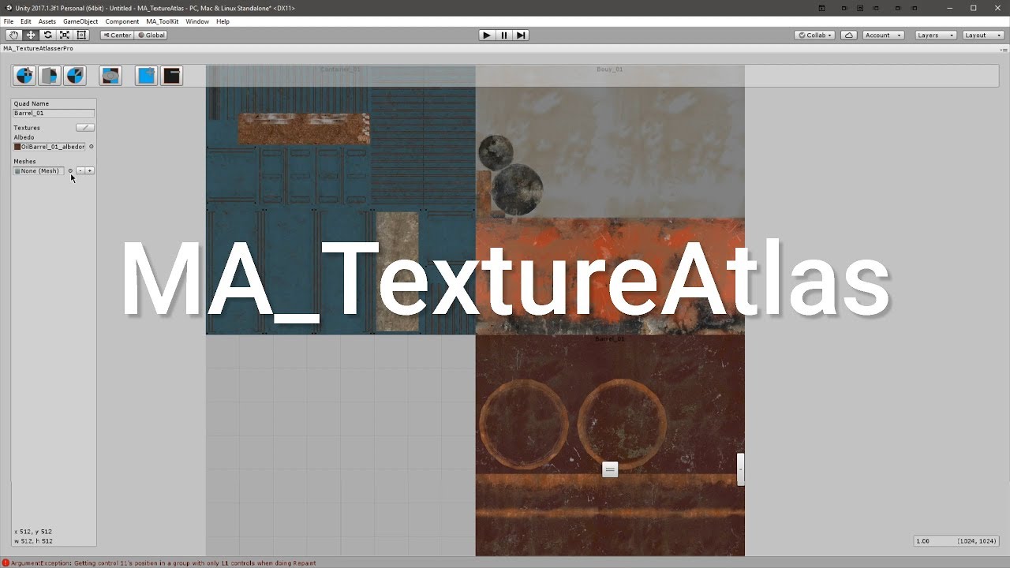Select the Barrel_01 quad in atlas

[610, 446]
